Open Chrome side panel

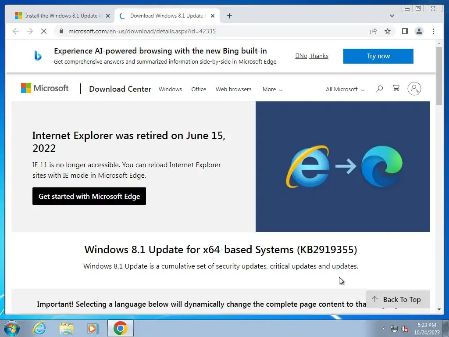(x=405, y=31)
